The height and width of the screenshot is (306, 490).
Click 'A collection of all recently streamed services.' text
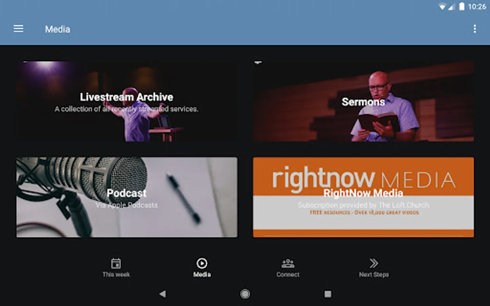click(126, 109)
